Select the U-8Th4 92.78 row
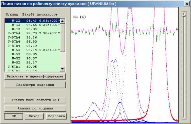Image resolution: width=191 pixels, height=124 pixels. click(32, 33)
